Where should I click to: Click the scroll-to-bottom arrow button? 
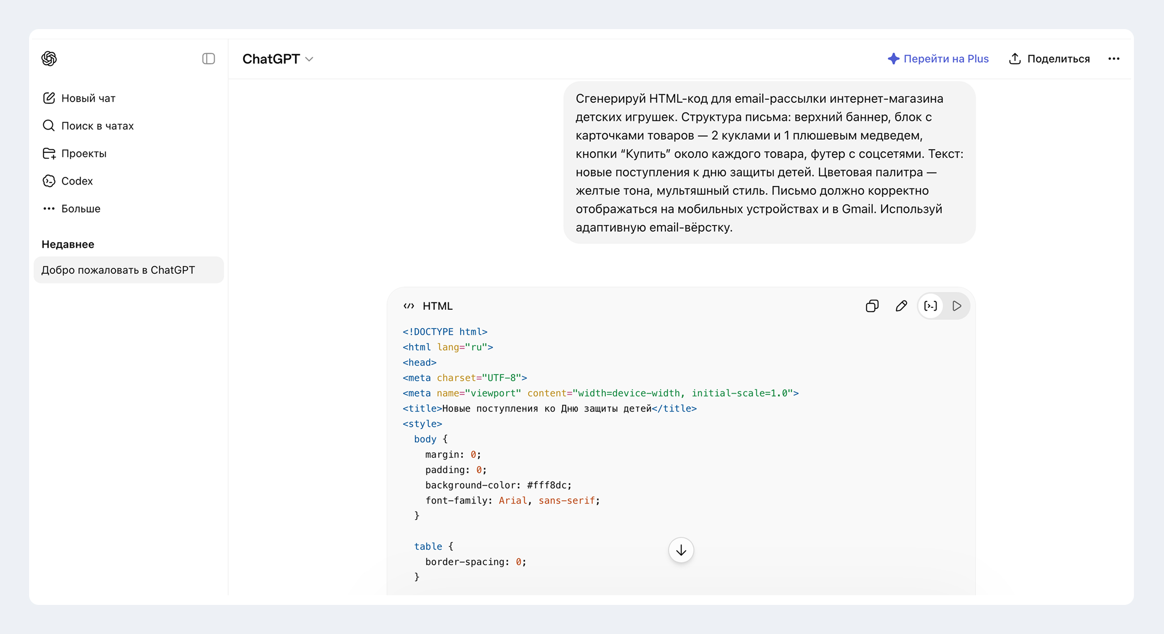click(x=681, y=550)
